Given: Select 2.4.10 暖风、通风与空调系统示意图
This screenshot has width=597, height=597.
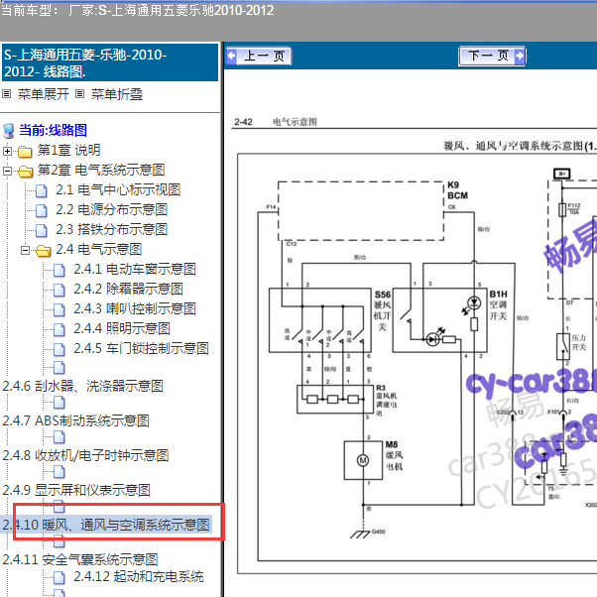Looking at the screenshot, I should (x=106, y=525).
